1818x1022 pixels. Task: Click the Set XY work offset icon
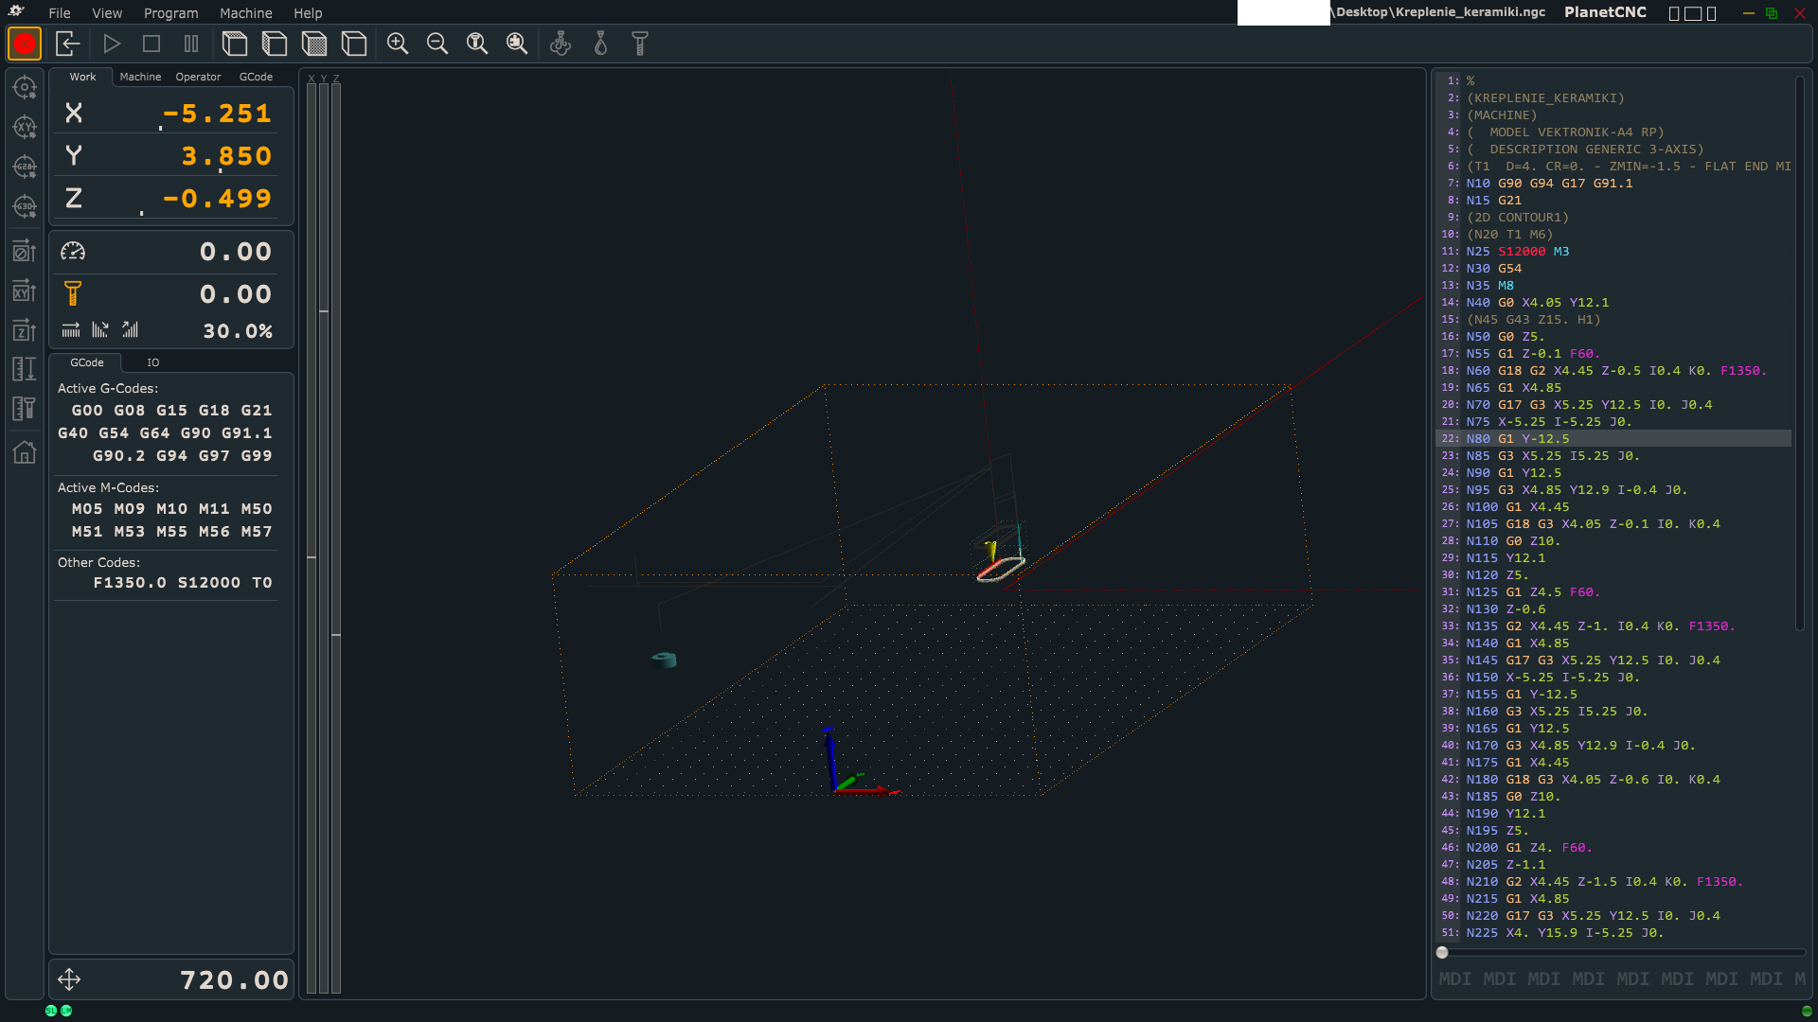pyautogui.click(x=25, y=291)
